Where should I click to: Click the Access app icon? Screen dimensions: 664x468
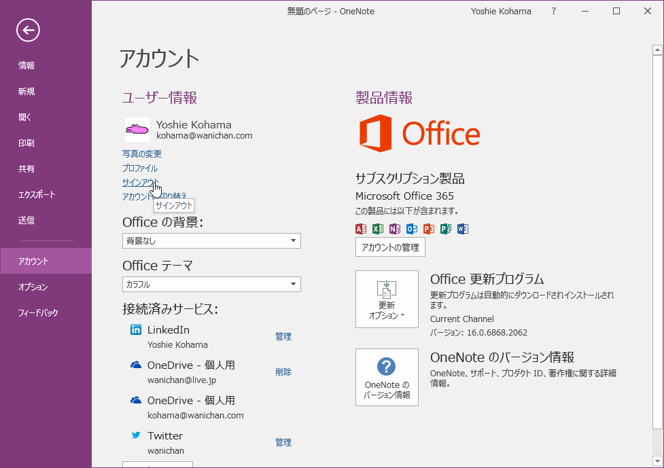(x=361, y=229)
